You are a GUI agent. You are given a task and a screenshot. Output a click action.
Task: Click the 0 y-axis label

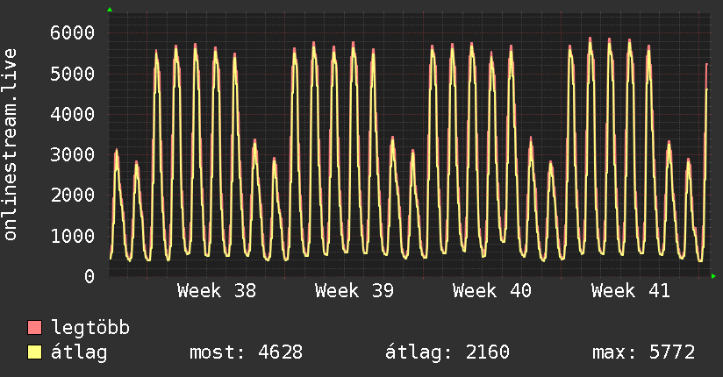(x=89, y=276)
